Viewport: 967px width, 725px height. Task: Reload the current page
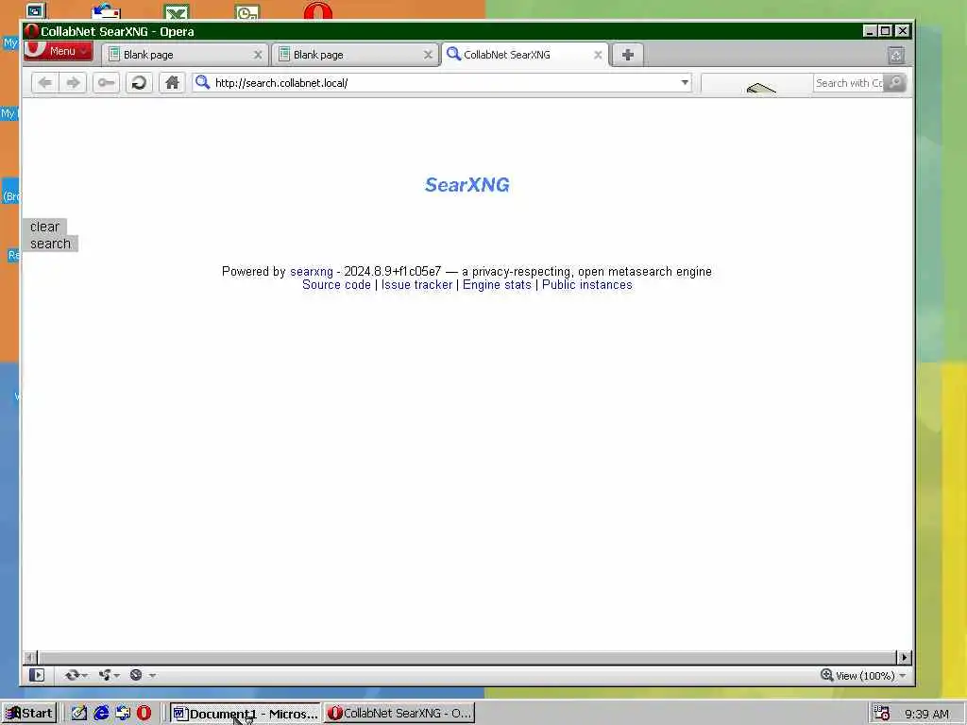coord(139,83)
